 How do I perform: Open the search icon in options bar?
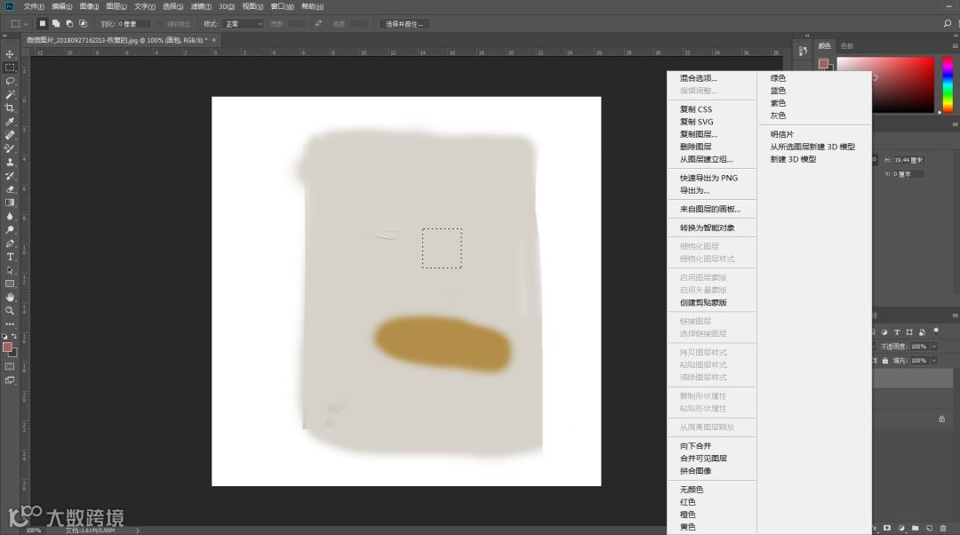[948, 23]
